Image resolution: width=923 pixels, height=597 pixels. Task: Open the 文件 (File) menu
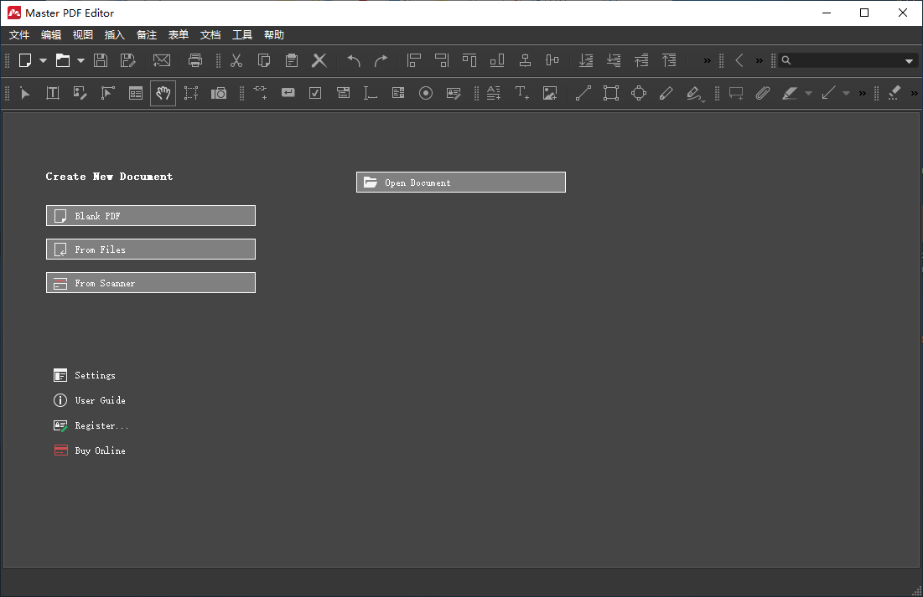(19, 35)
